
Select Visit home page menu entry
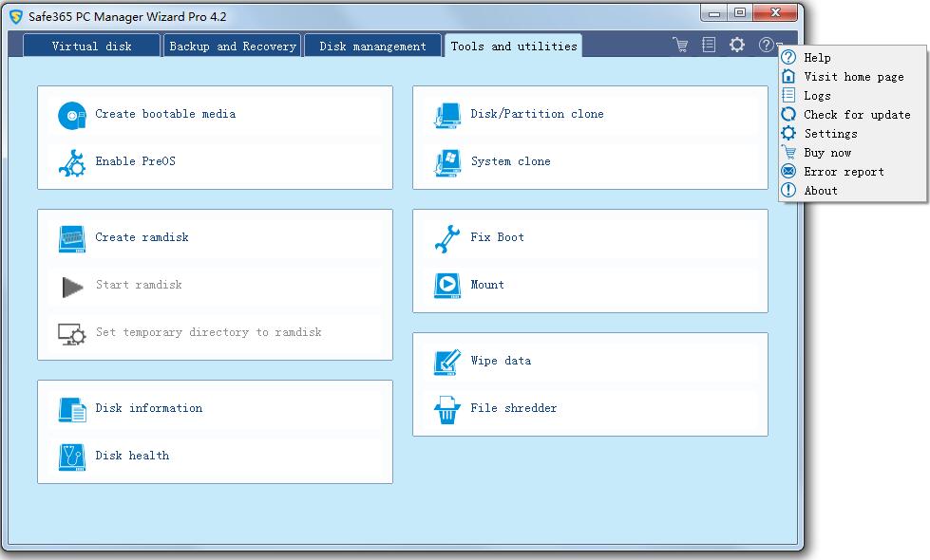[x=853, y=77]
